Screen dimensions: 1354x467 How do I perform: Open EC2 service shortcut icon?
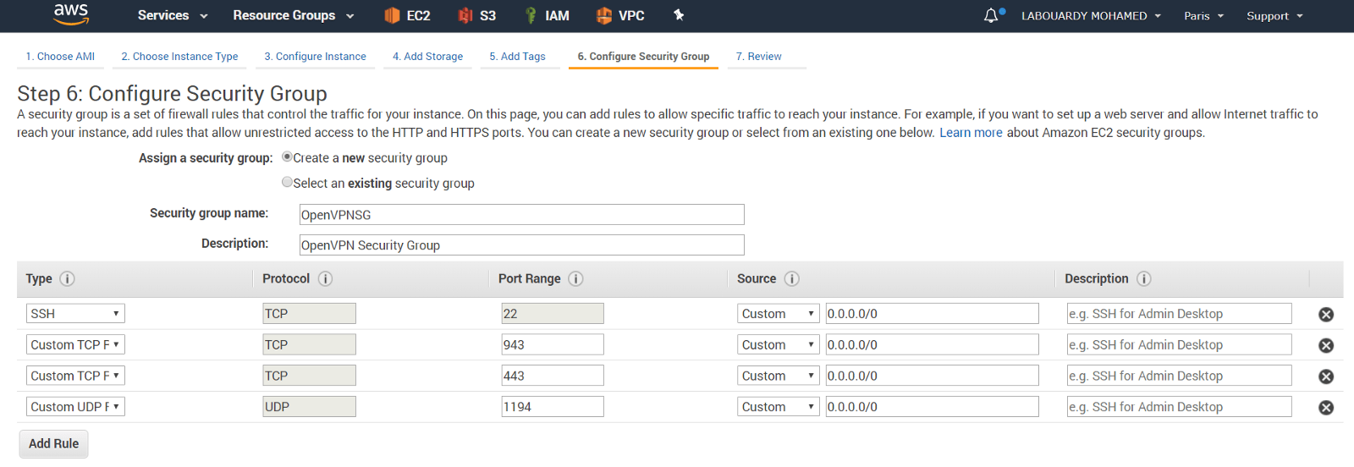393,15
